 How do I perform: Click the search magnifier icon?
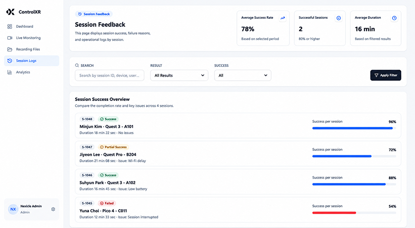[x=77, y=65]
